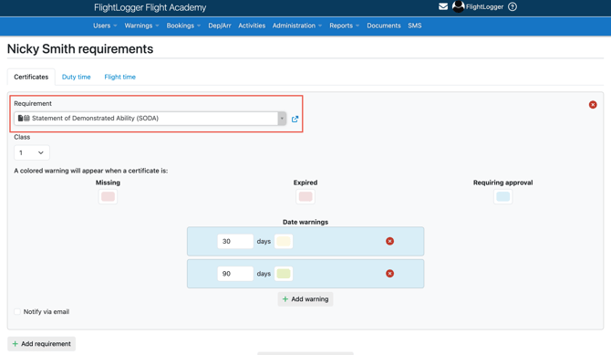Open requirement in new window via external link icon
Image resolution: width=611 pixels, height=355 pixels.
[295, 119]
